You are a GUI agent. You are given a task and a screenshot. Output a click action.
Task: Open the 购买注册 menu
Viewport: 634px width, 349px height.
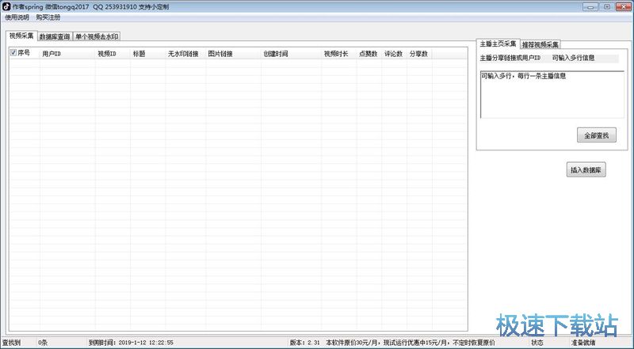tap(48, 17)
